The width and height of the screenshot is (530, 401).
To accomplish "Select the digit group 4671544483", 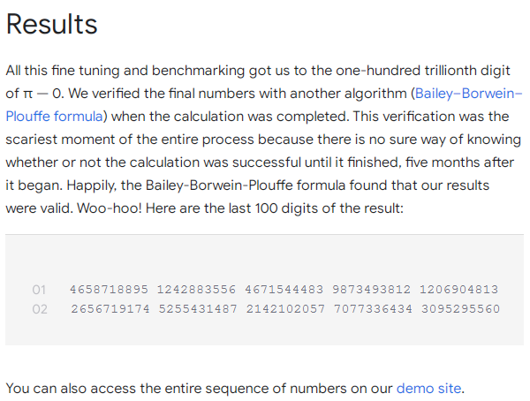I will [x=284, y=289].
